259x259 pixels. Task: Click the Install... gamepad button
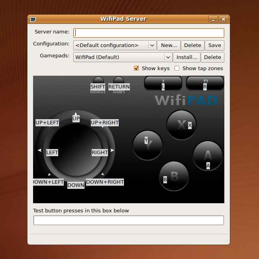coord(186,57)
